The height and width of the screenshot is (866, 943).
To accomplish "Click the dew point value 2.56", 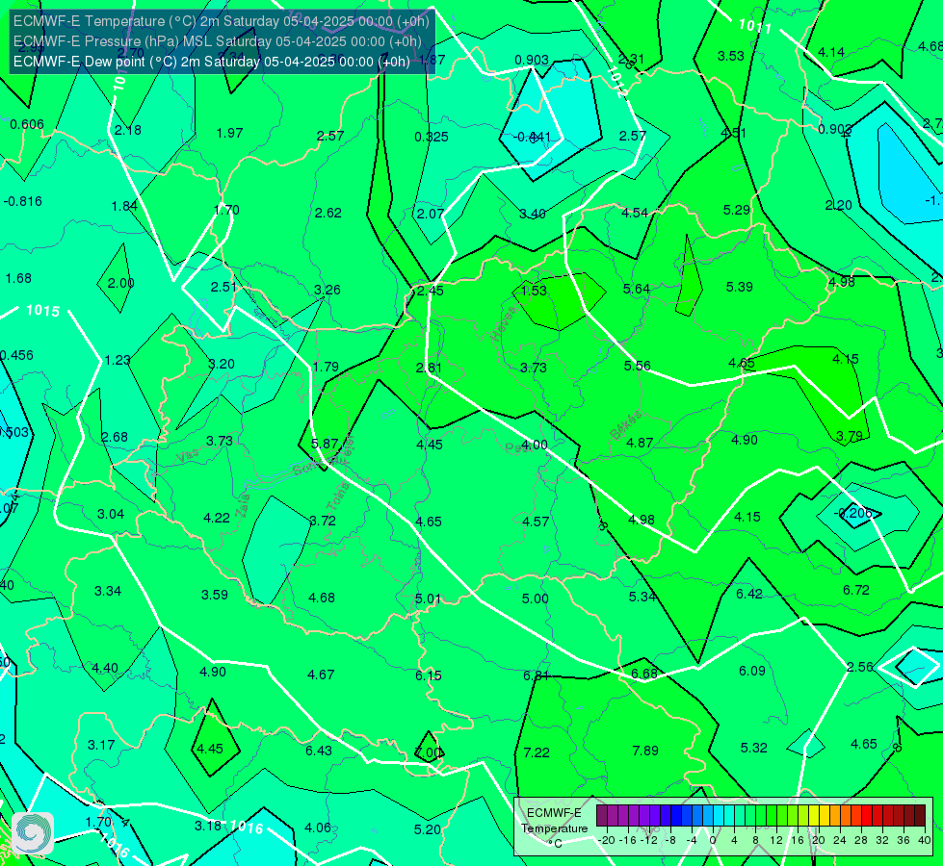I will (859, 667).
